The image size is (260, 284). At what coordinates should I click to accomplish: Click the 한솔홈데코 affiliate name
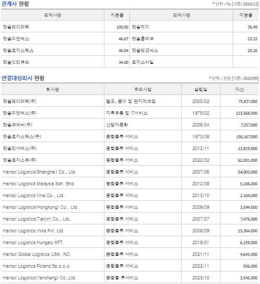(x=143, y=39)
